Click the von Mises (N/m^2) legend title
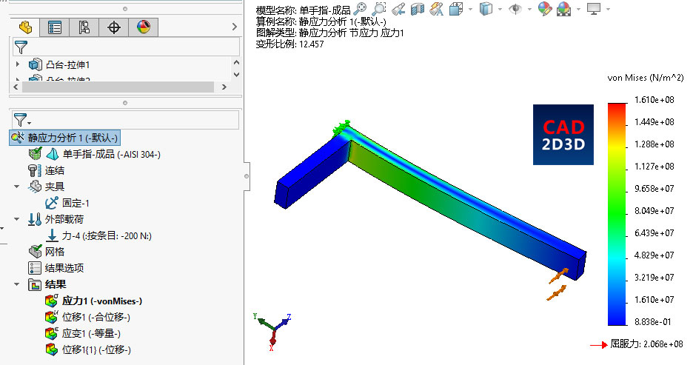The image size is (693, 365). tap(646, 78)
